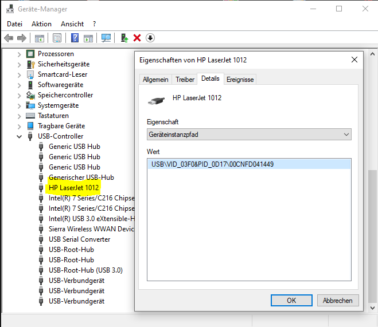Viewport: 378px width, 327px height.
Task: Click the red X uninstall device icon
Action: [x=137, y=38]
